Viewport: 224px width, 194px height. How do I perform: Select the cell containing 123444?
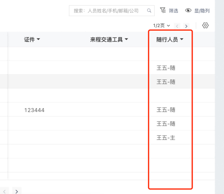coord(34,110)
